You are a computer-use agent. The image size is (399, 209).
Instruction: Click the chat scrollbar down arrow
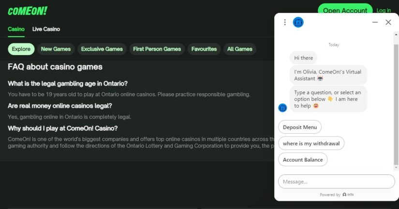click(x=396, y=168)
